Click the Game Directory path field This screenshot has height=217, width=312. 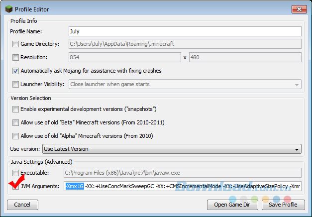click(185, 44)
